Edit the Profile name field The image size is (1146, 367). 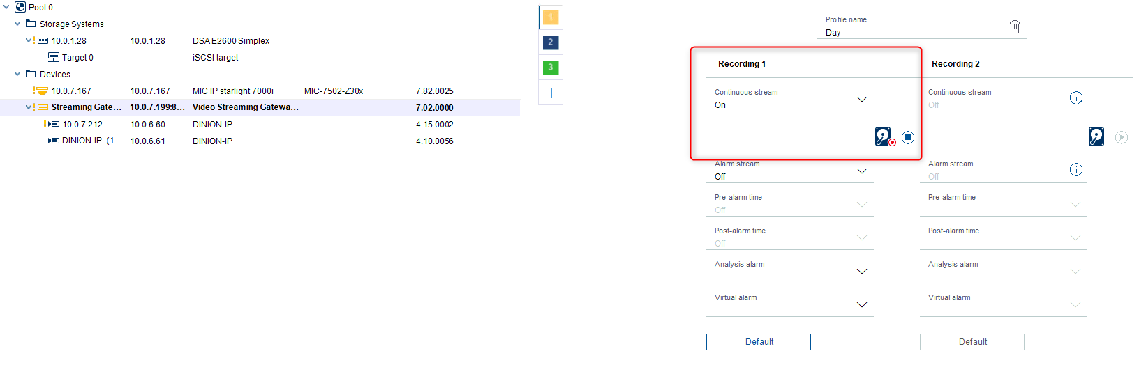pos(914,33)
